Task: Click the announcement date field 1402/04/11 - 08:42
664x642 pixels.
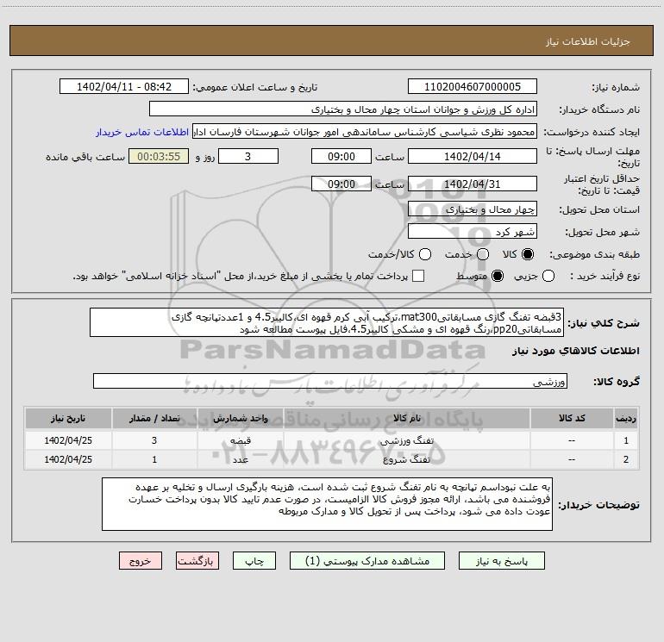Action: [x=124, y=87]
